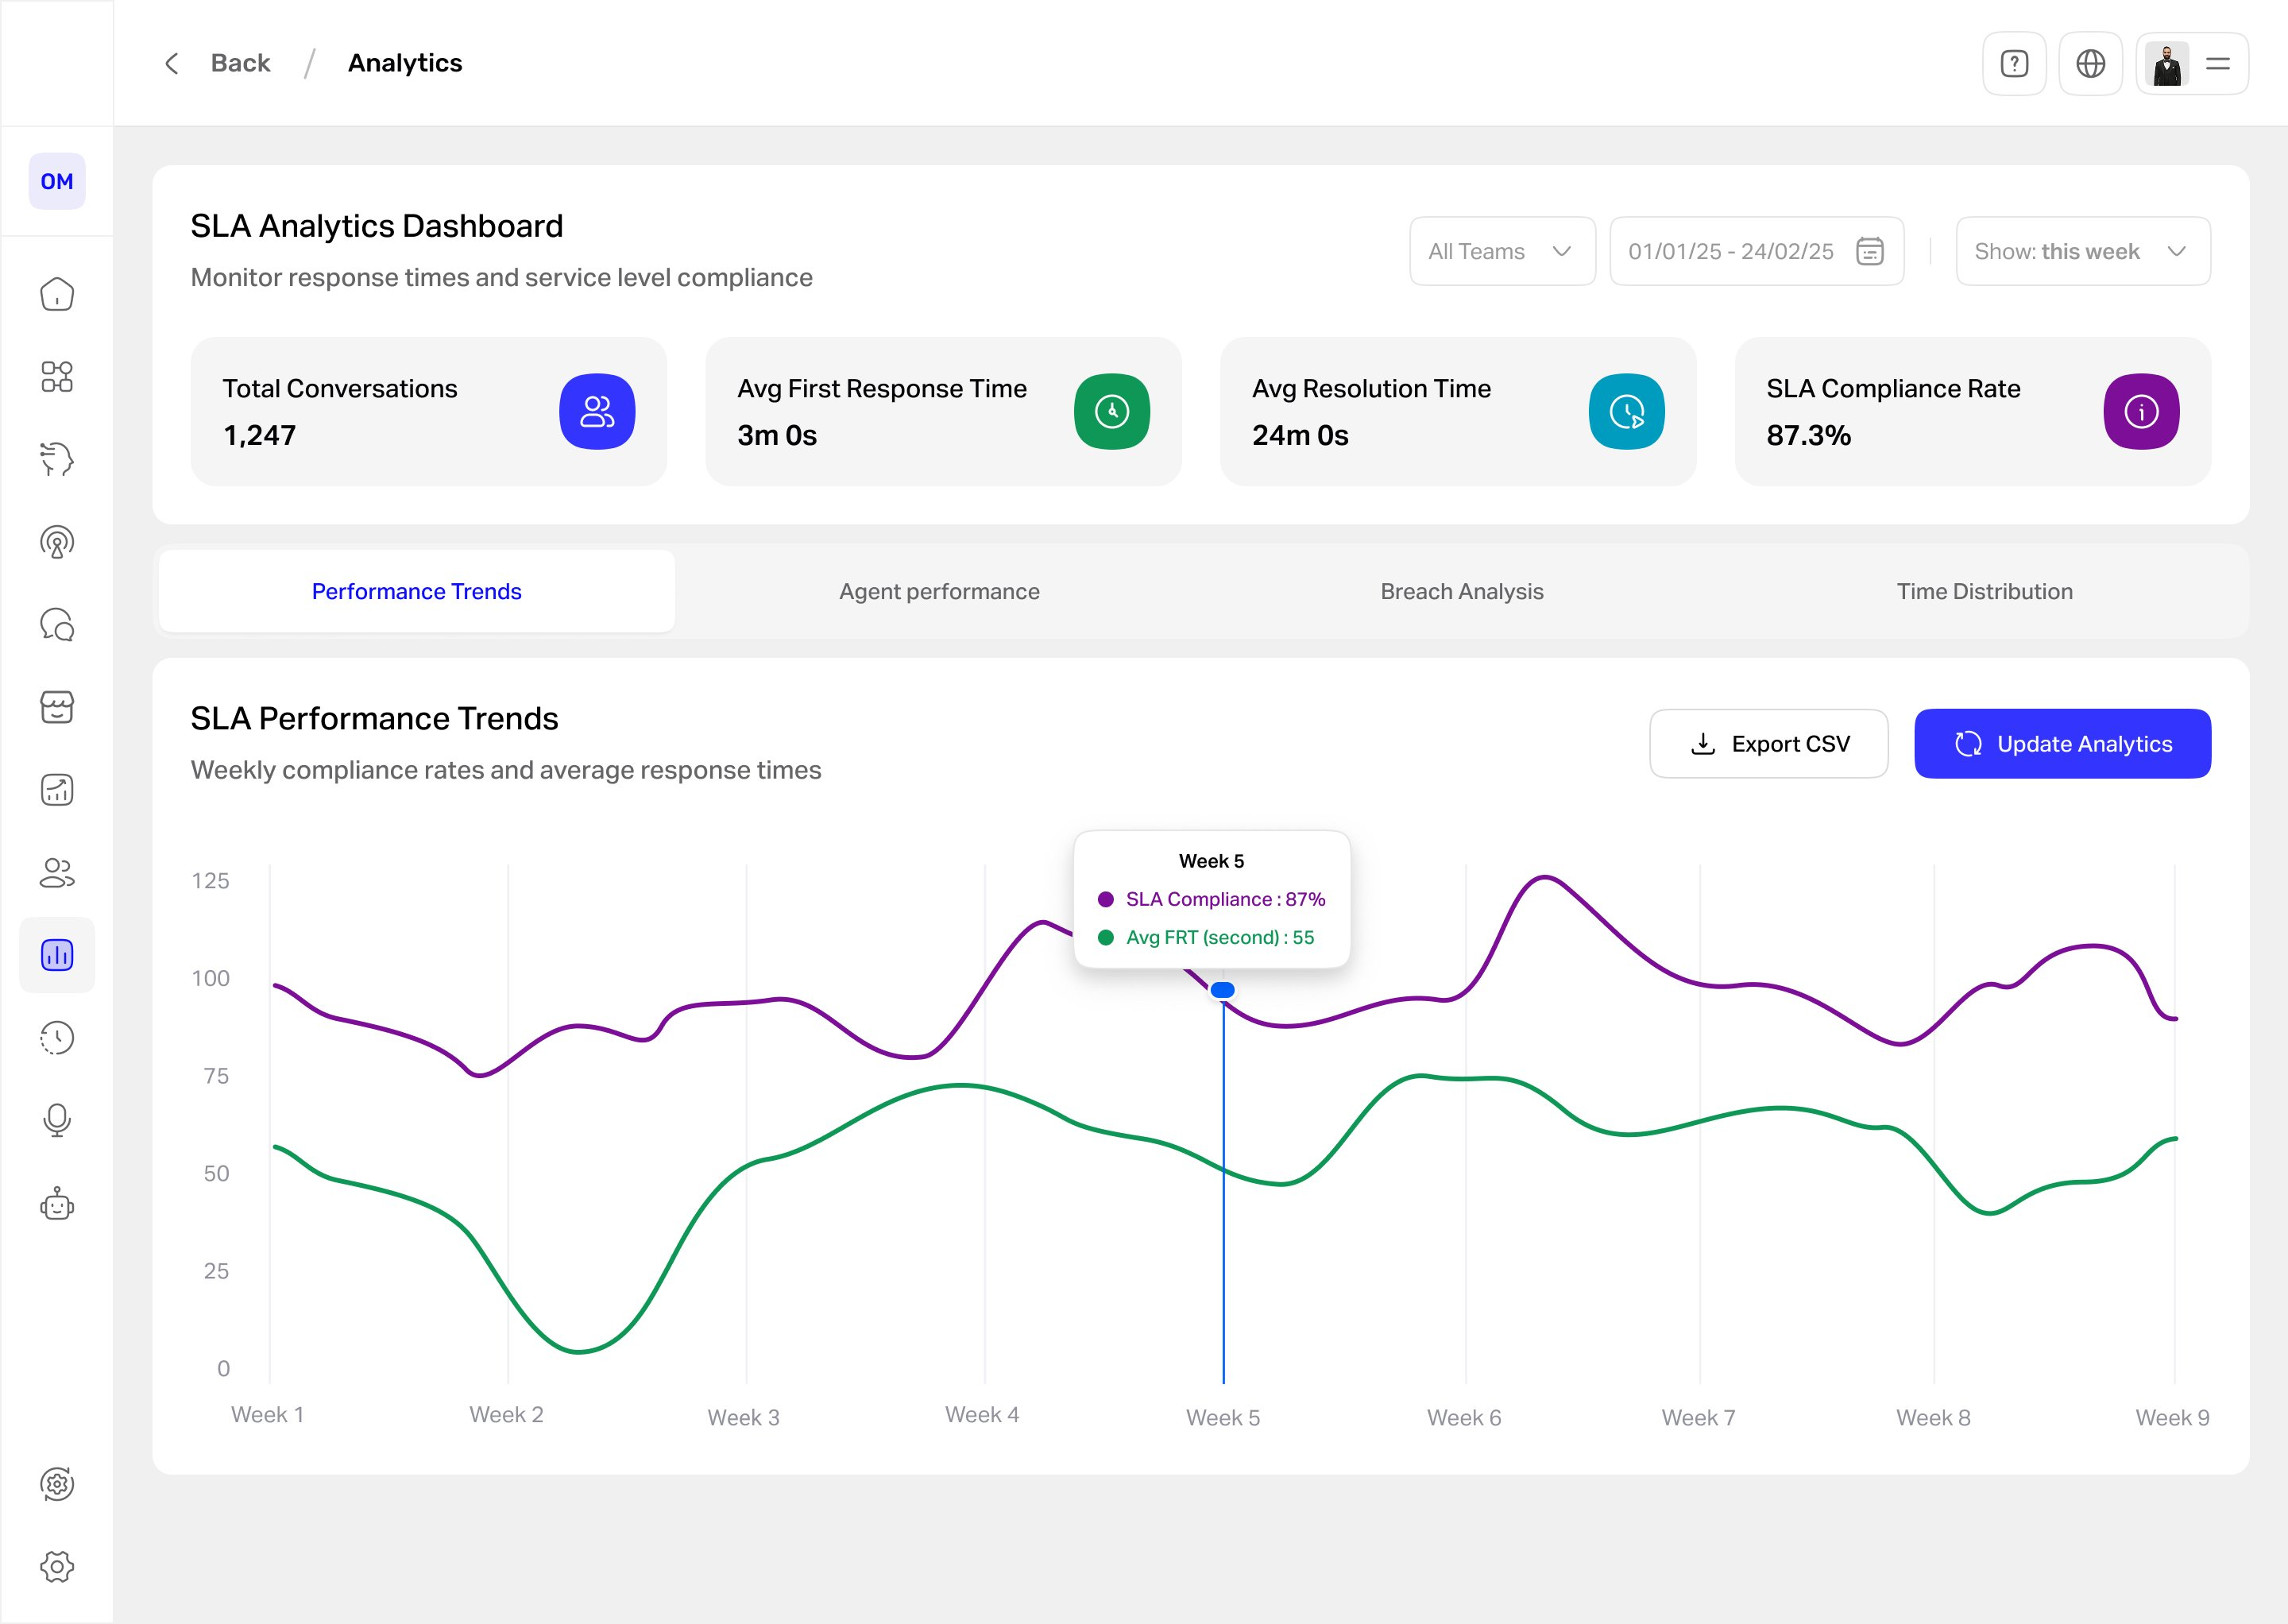The height and width of the screenshot is (1624, 2288).
Task: Click the Back link
Action: (240, 63)
